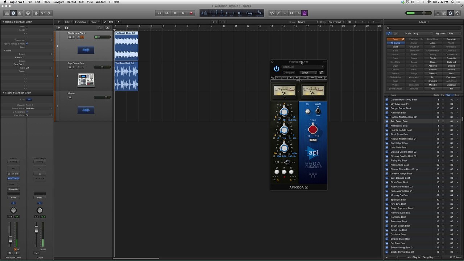Open the Play in Song Key dropdown
Viewport: 464px width, 261px height.
pos(432,257)
